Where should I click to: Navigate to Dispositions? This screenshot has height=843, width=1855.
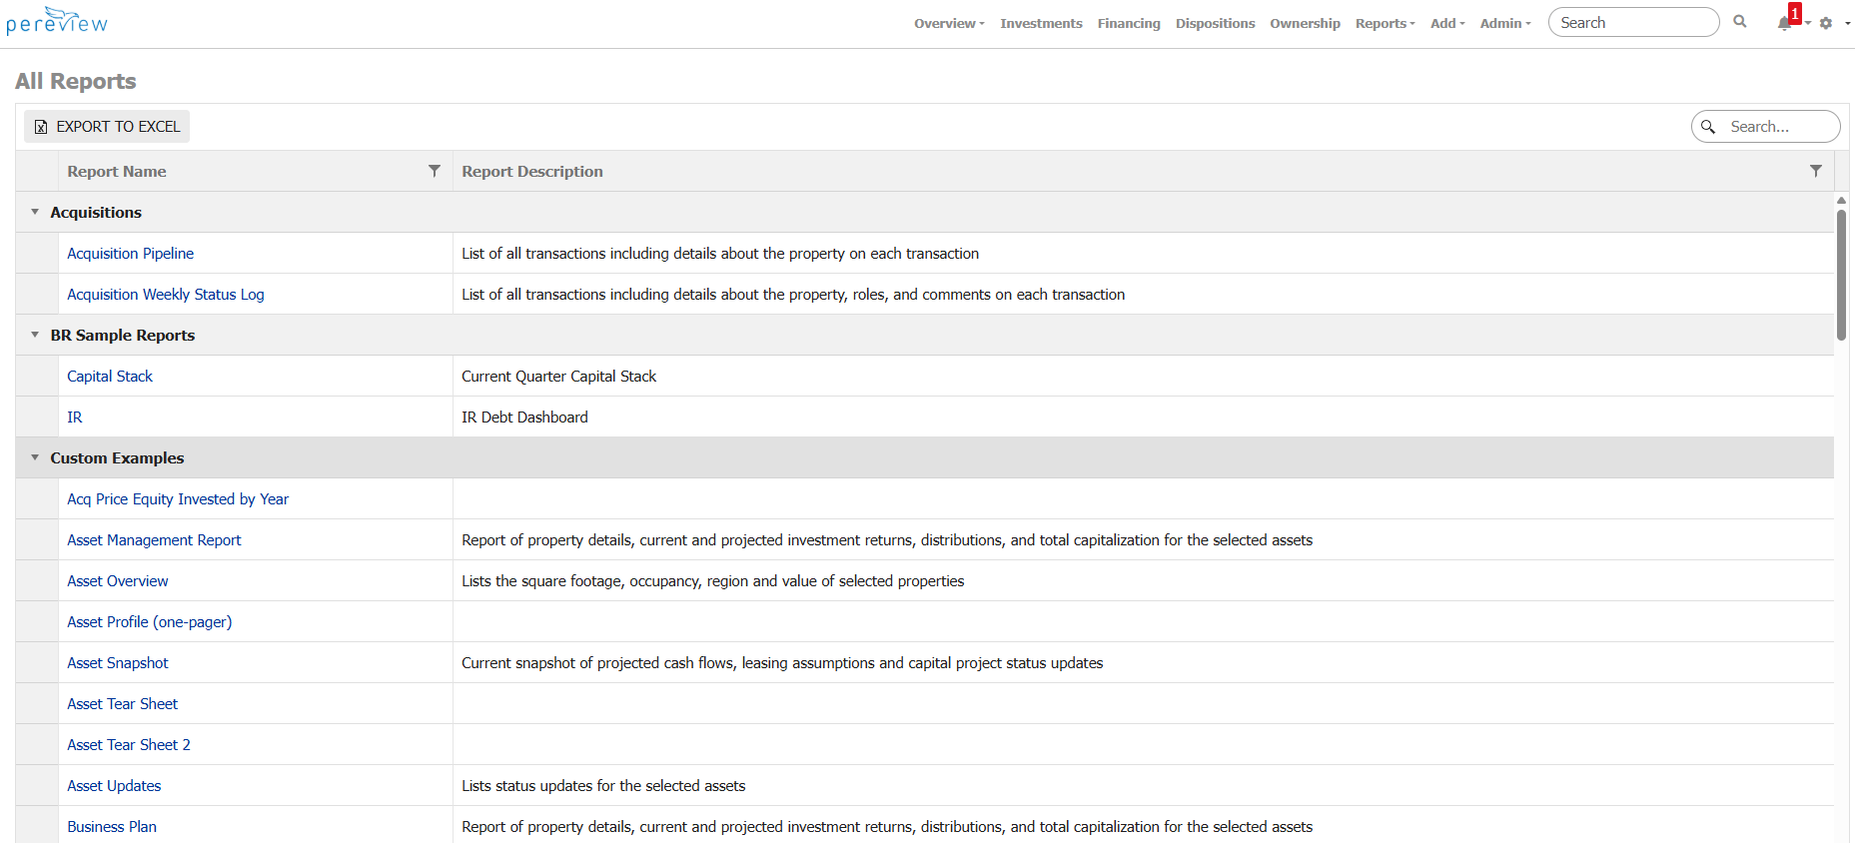coord(1215,23)
